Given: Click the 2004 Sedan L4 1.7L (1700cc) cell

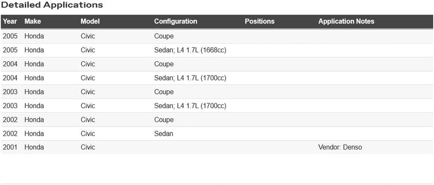Looking at the screenshot, I should coord(190,78).
